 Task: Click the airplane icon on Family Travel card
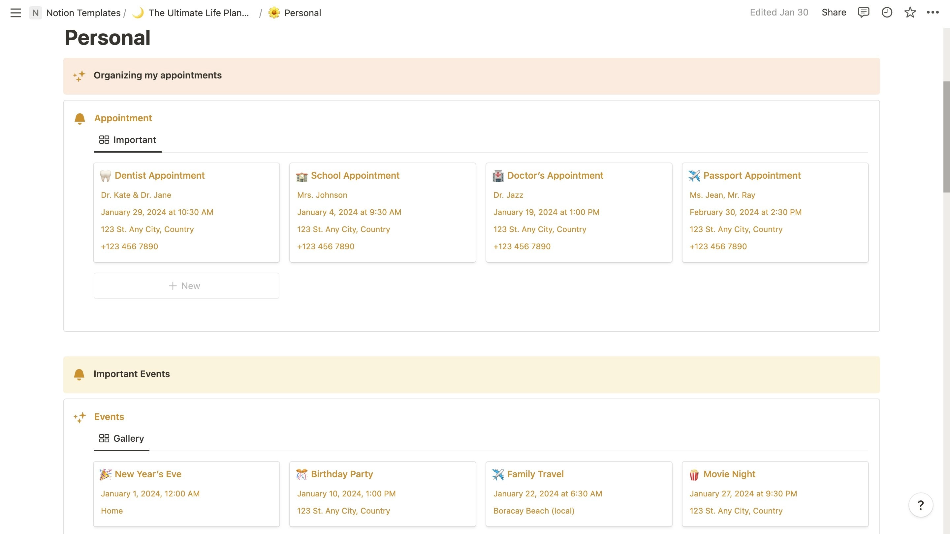[x=498, y=474]
